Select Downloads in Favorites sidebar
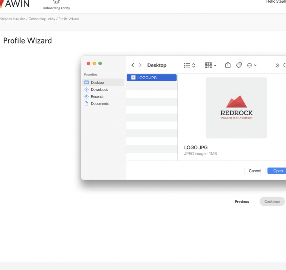The width and height of the screenshot is (286, 270). click(99, 90)
